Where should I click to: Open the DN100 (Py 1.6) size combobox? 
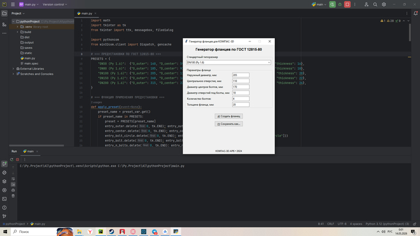(x=229, y=62)
